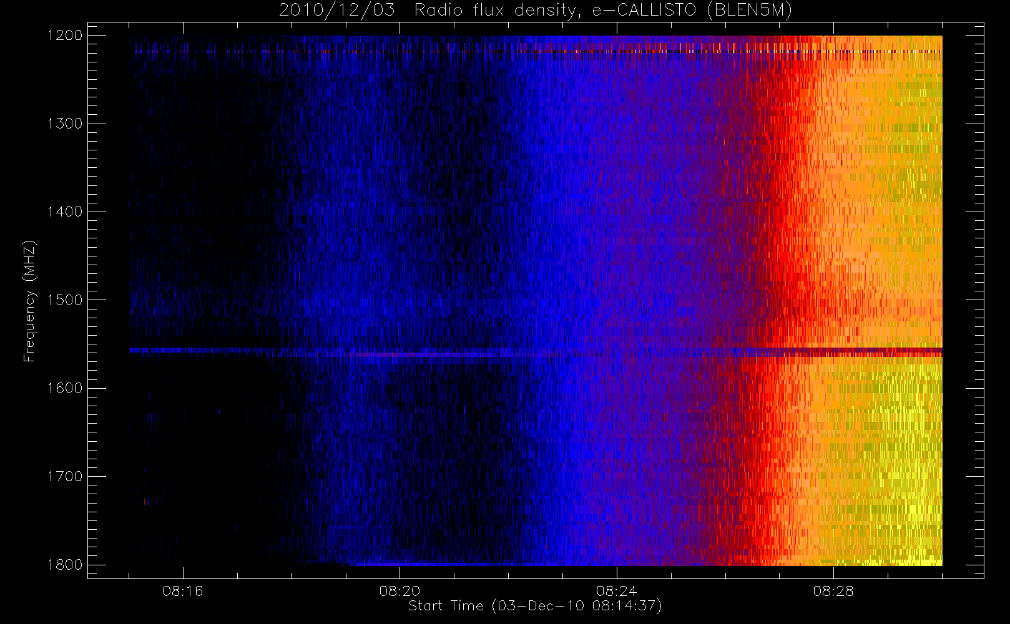Click the 08:24 time tick label

616,591
